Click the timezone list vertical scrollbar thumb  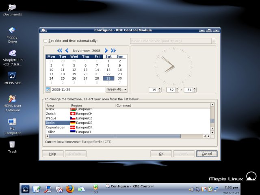pos(212,121)
